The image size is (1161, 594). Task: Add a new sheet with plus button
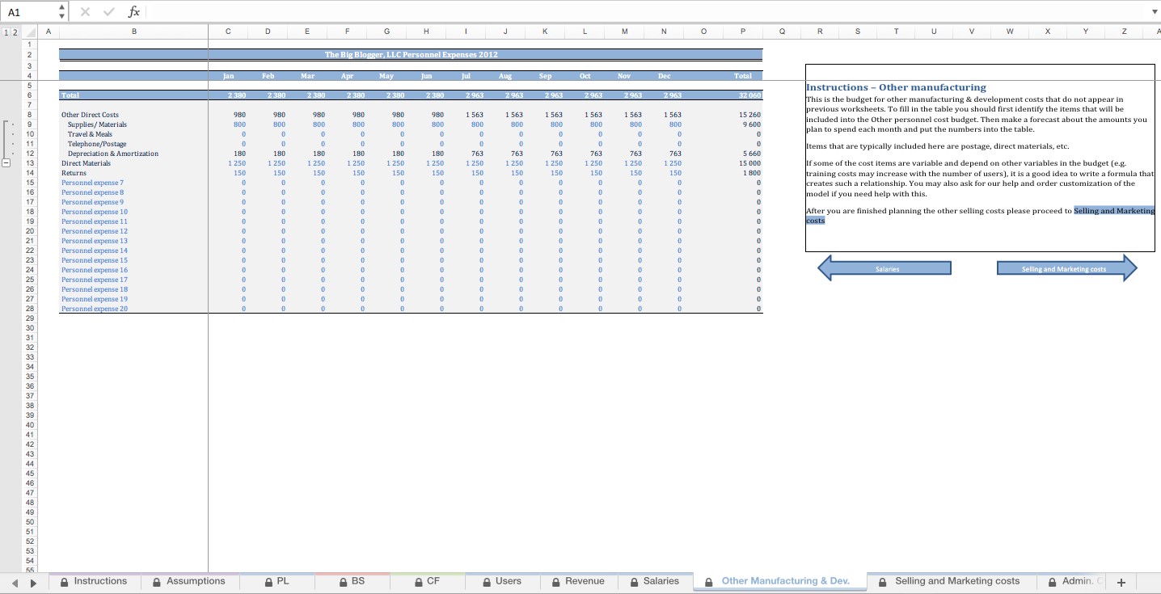[1121, 582]
